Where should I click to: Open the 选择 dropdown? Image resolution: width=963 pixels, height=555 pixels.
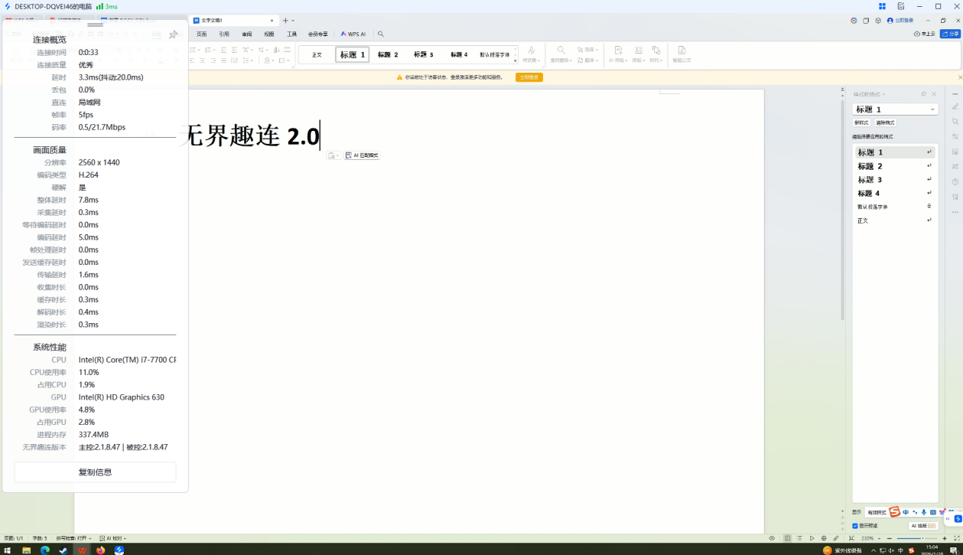pos(588,50)
